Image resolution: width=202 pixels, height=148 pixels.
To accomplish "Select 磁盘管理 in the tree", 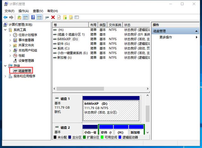I will tap(25, 71).
